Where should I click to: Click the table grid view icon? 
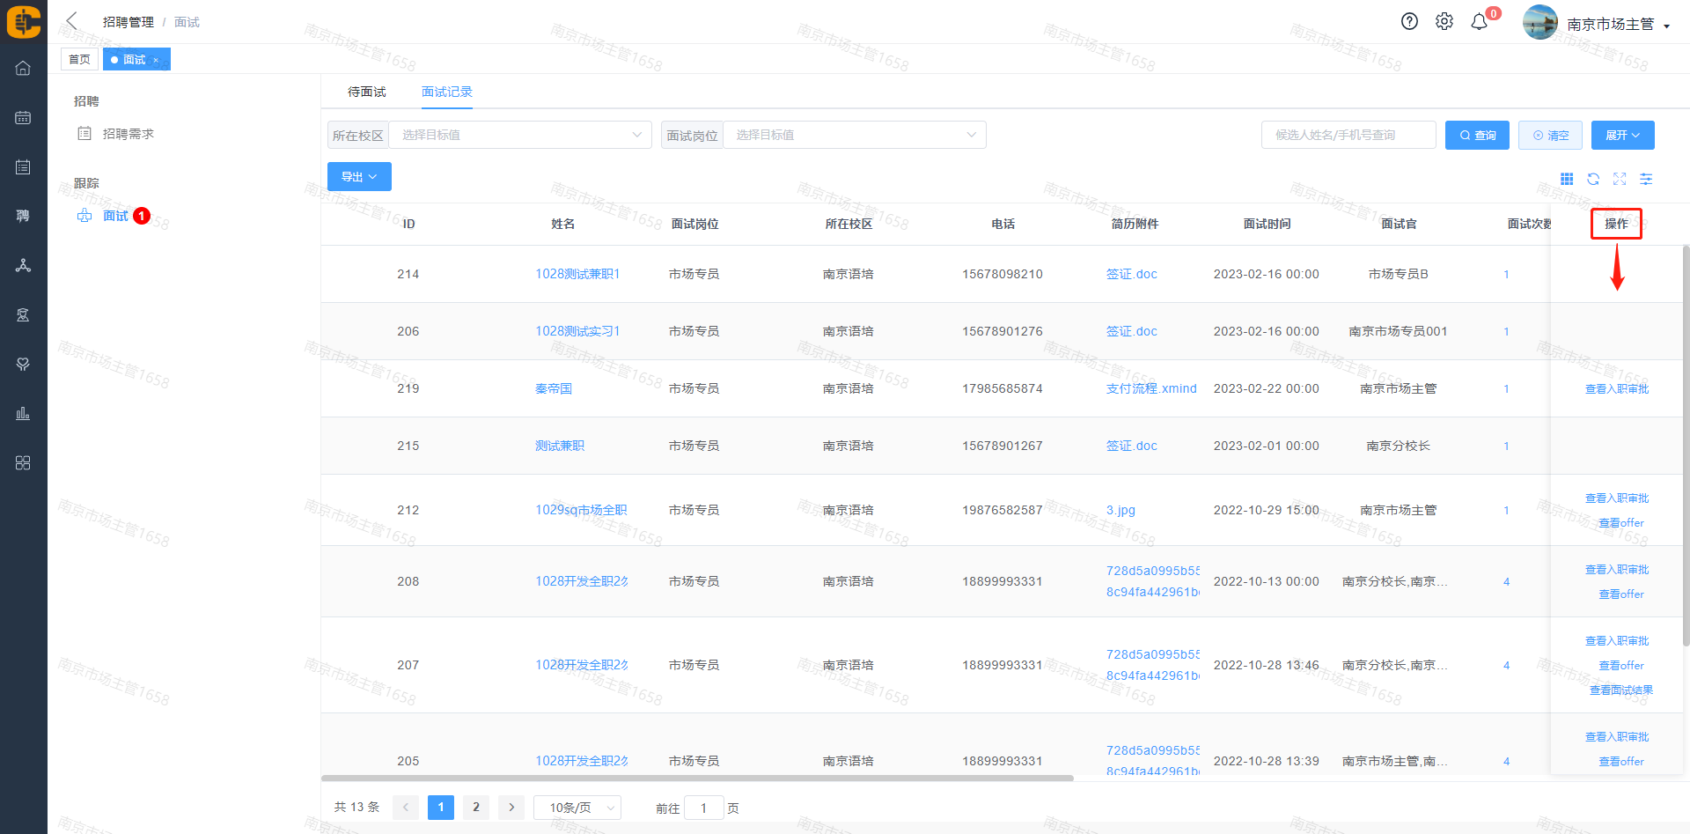point(1567,179)
